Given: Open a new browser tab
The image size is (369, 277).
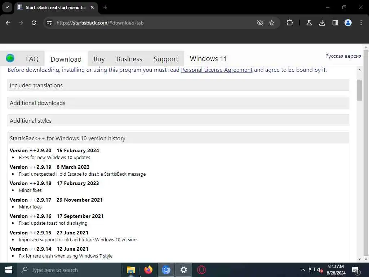Looking at the screenshot, I should [105, 7].
